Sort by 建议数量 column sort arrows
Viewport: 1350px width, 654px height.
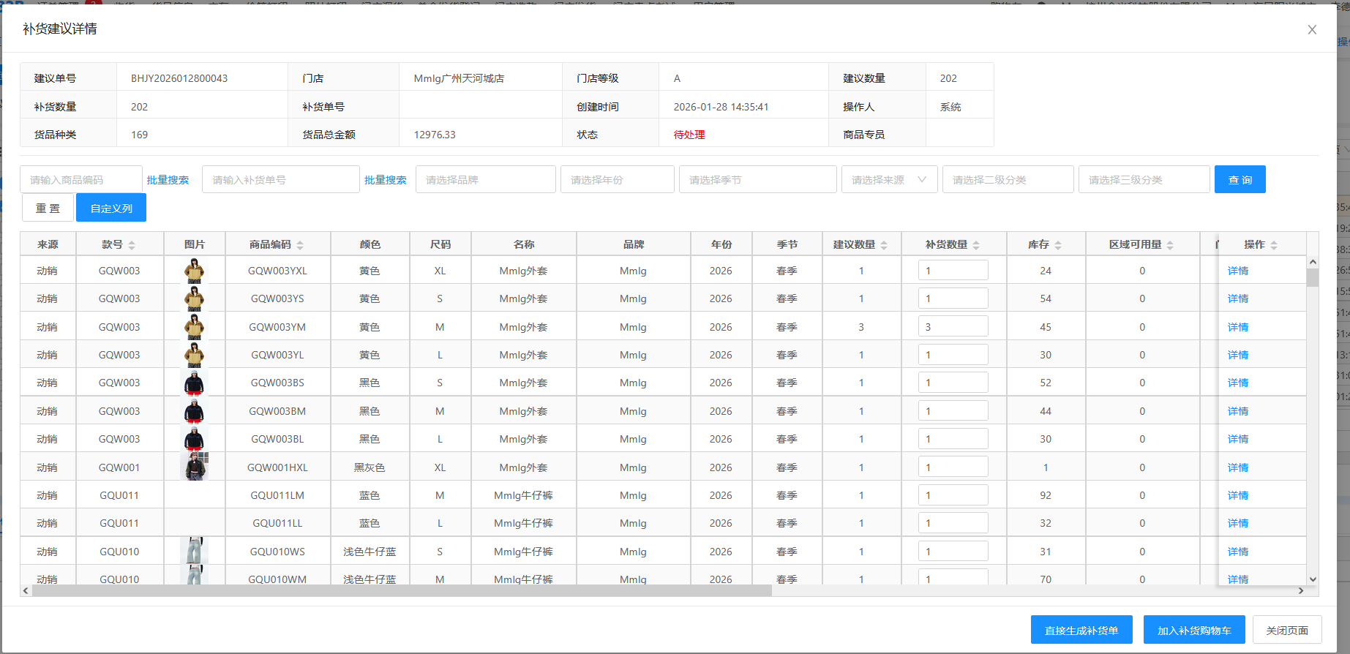click(884, 245)
